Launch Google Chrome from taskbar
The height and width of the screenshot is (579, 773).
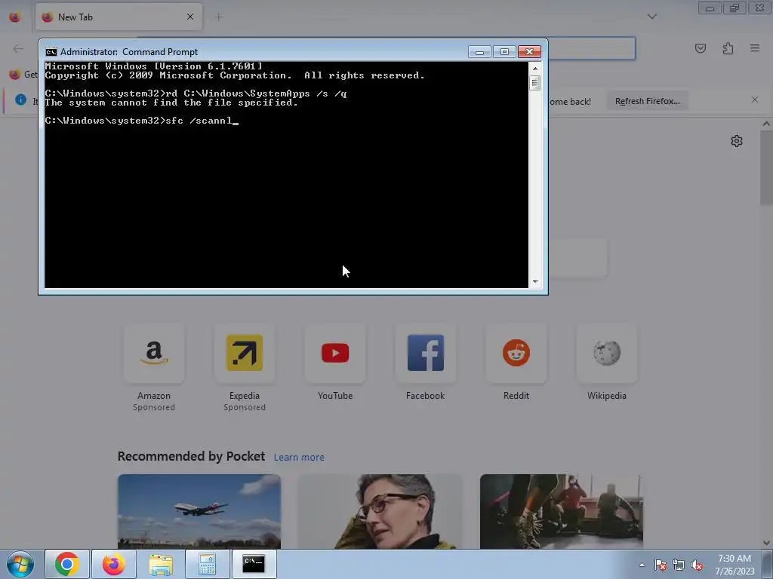tap(67, 564)
